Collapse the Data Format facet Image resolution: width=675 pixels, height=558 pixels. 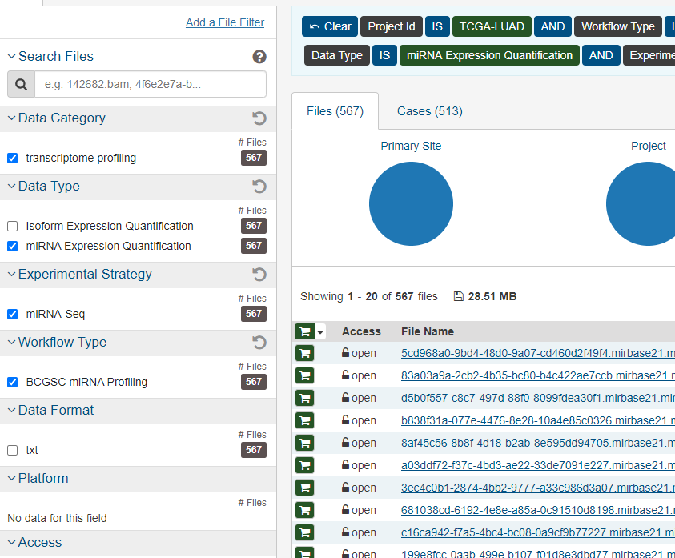coord(12,411)
